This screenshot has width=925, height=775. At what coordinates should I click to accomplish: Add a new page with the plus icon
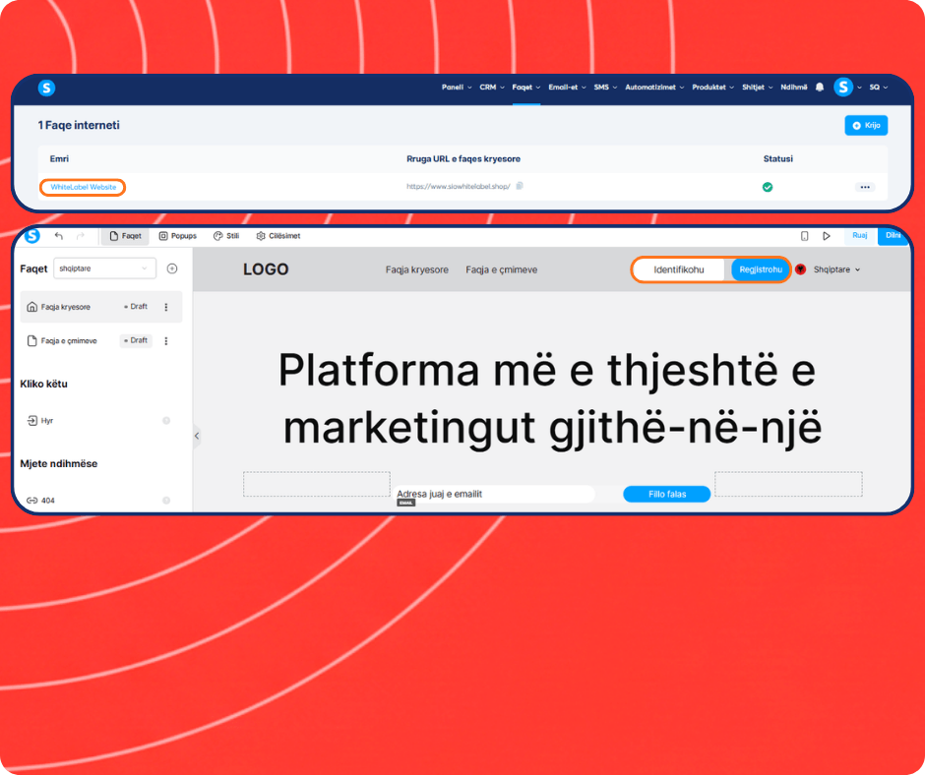(x=172, y=268)
